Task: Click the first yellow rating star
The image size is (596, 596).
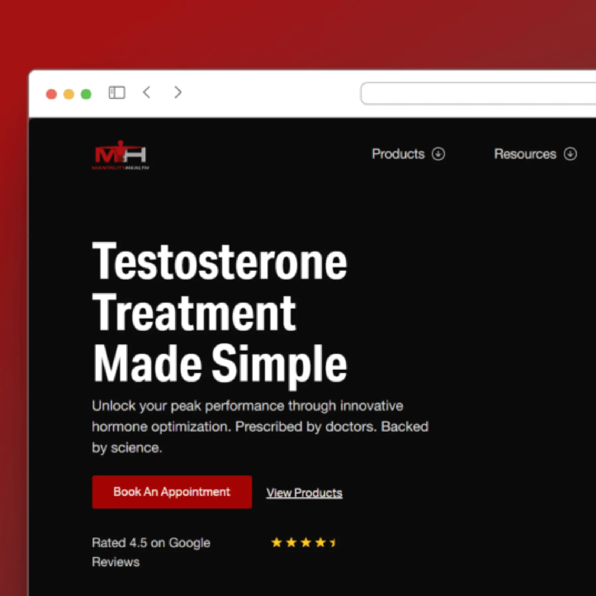Action: tap(276, 543)
